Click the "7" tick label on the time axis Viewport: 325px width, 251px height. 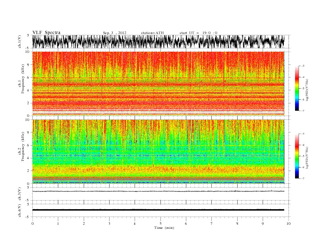212,224
